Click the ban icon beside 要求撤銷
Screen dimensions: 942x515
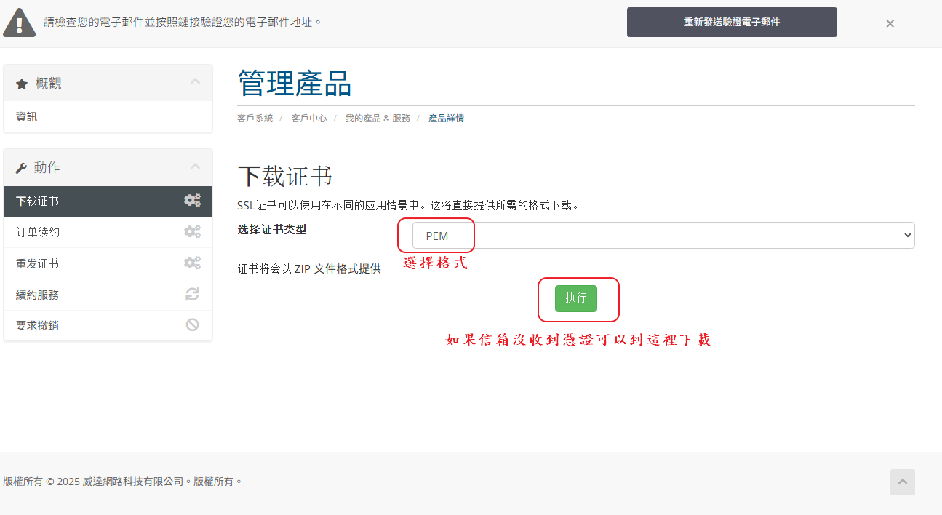tap(192, 325)
